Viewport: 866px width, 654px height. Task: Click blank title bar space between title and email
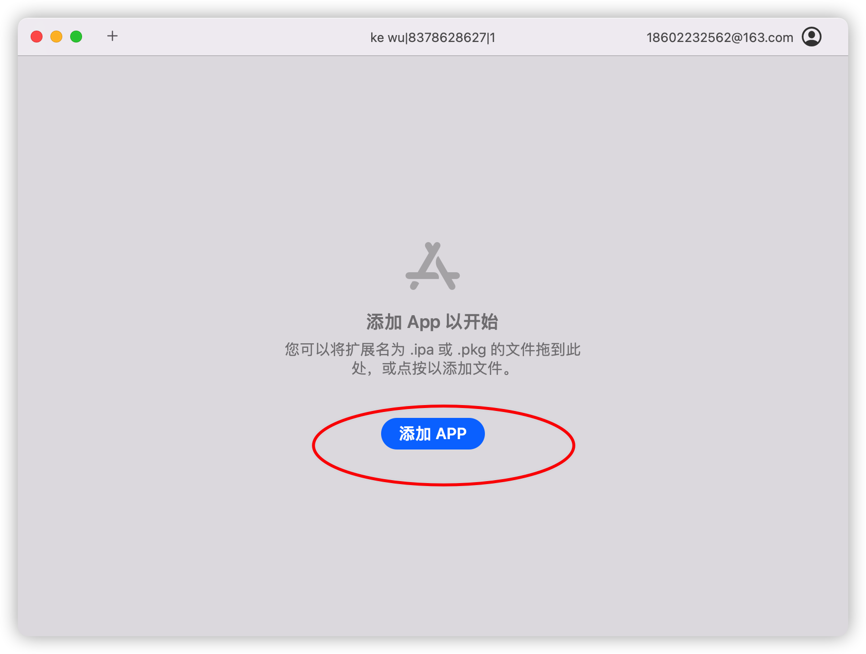(571, 37)
